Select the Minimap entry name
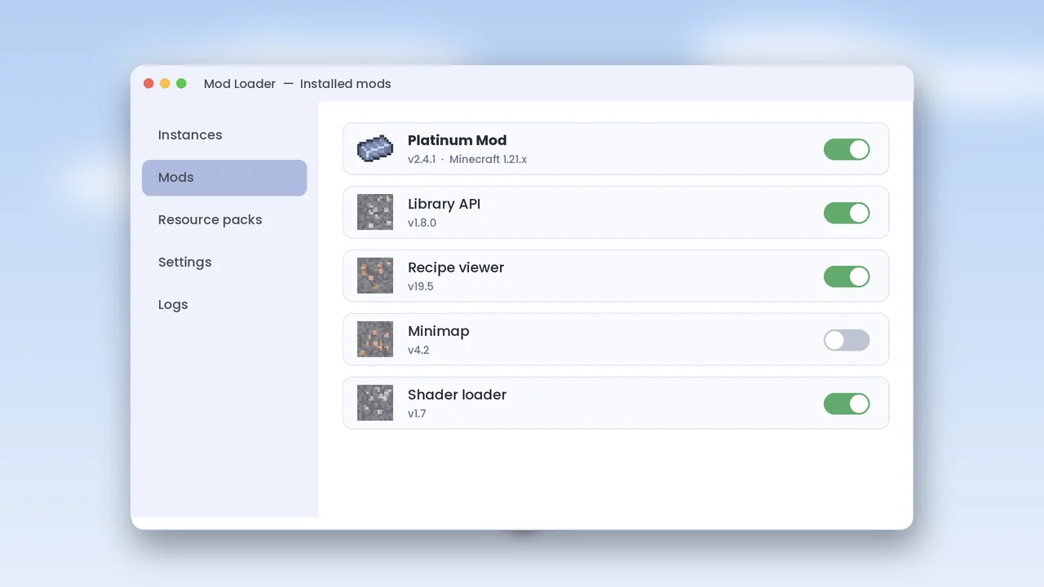The image size is (1044, 587). [x=438, y=331]
